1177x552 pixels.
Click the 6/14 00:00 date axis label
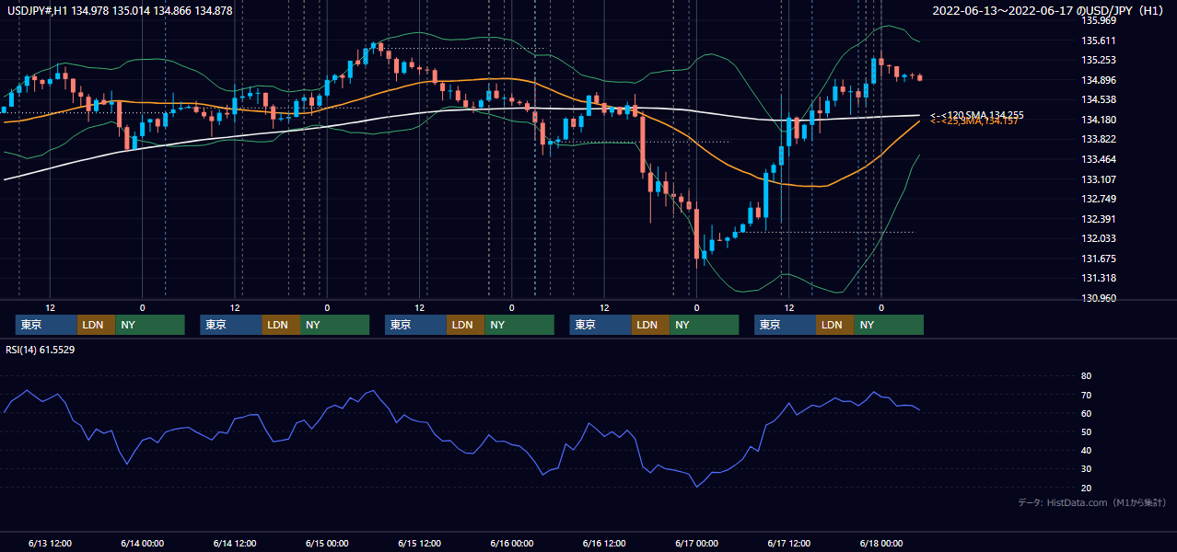143,543
